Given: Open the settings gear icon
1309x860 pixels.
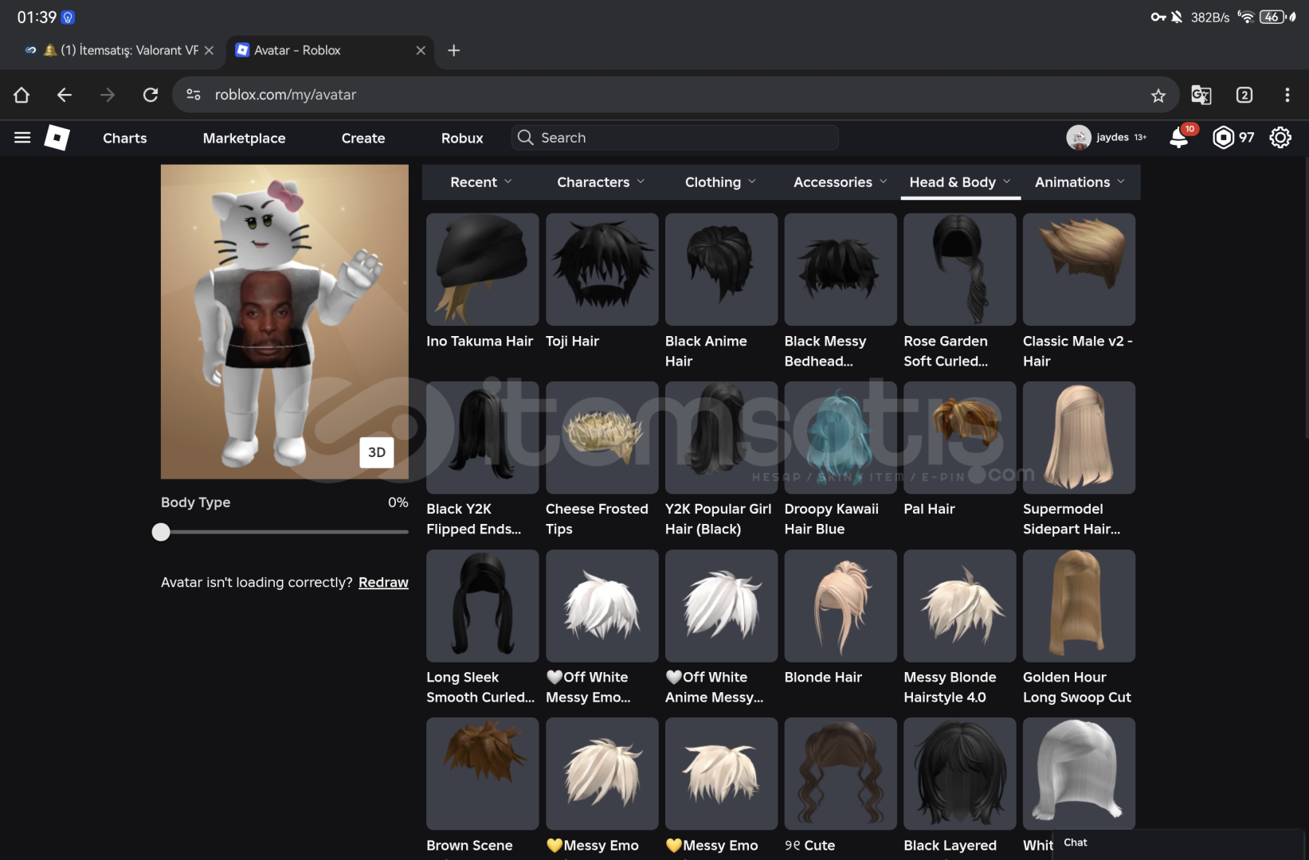Looking at the screenshot, I should 1280,138.
